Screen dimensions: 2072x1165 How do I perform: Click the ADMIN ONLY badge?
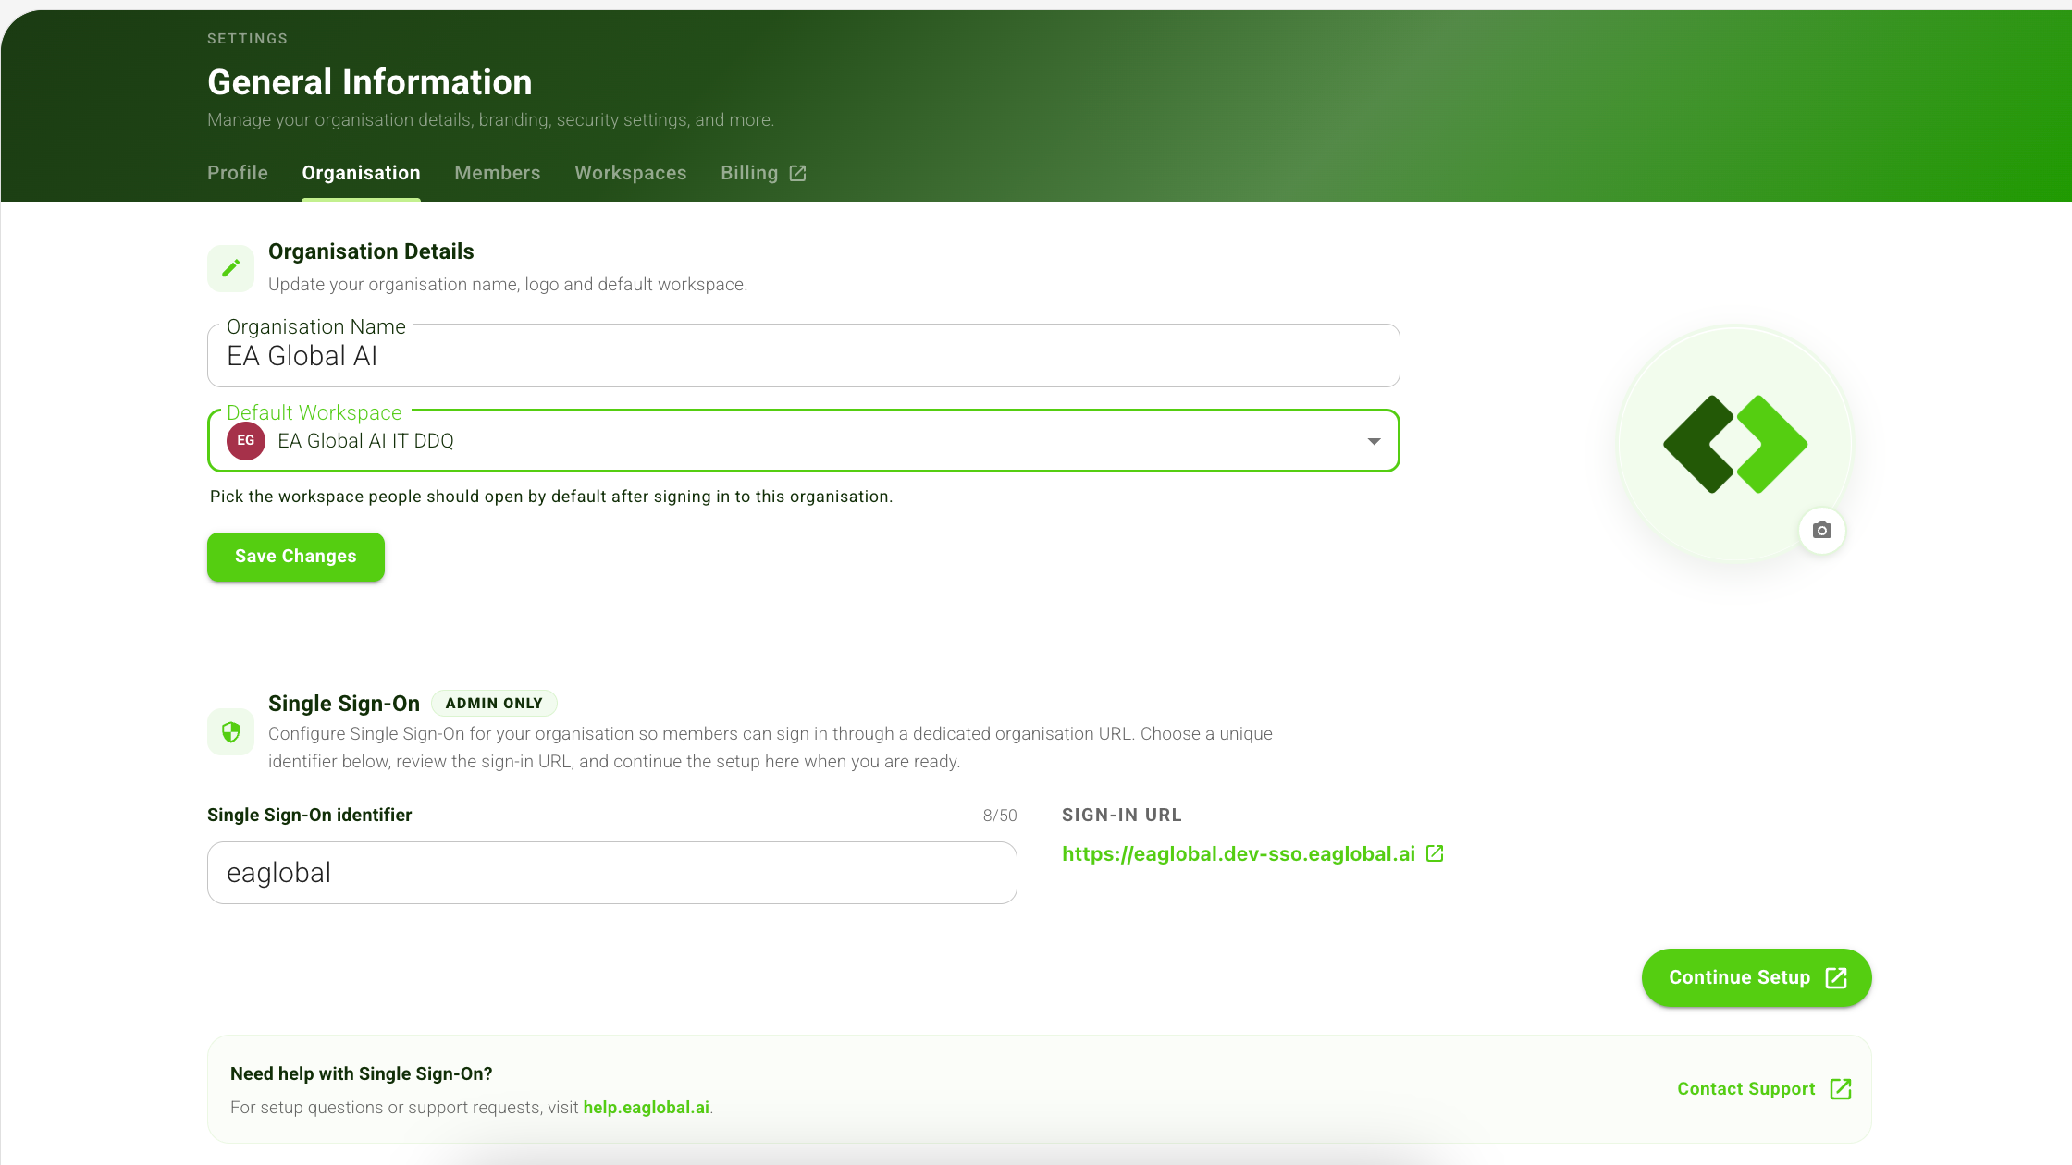coord(494,704)
